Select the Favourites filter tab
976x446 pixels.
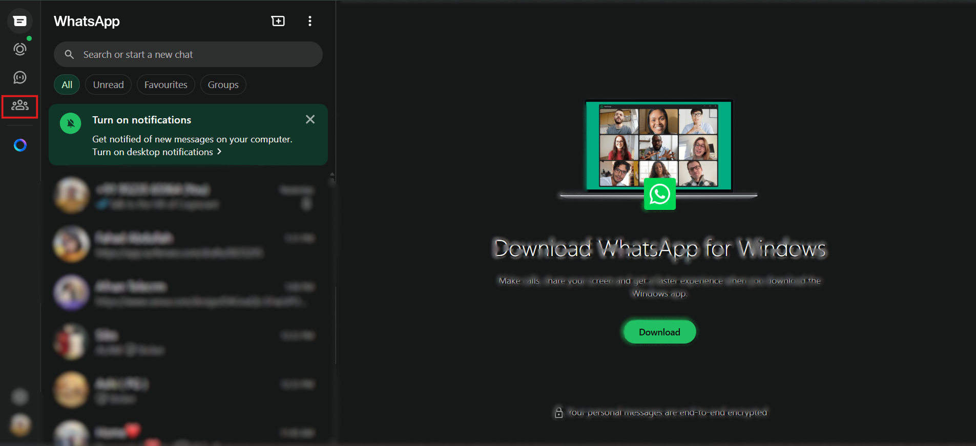[165, 84]
